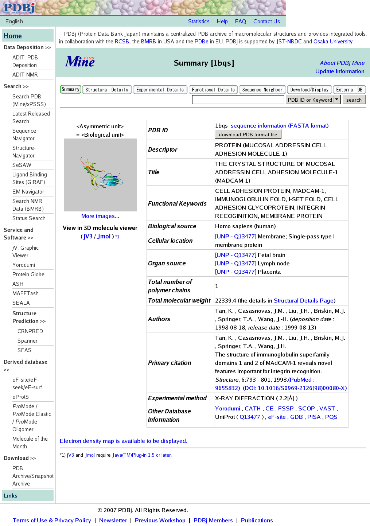Open the RCSB link in intro text
Viewport: 370px width, 526px height.
click(122, 41)
